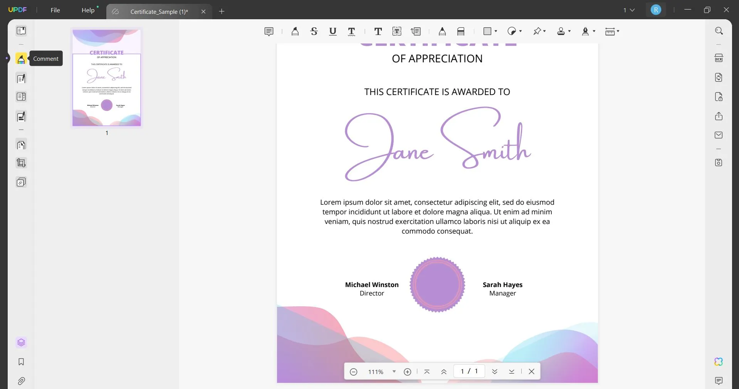Image resolution: width=739 pixels, height=389 pixels.
Task: Open Crop Pages tool
Action: pos(21,163)
